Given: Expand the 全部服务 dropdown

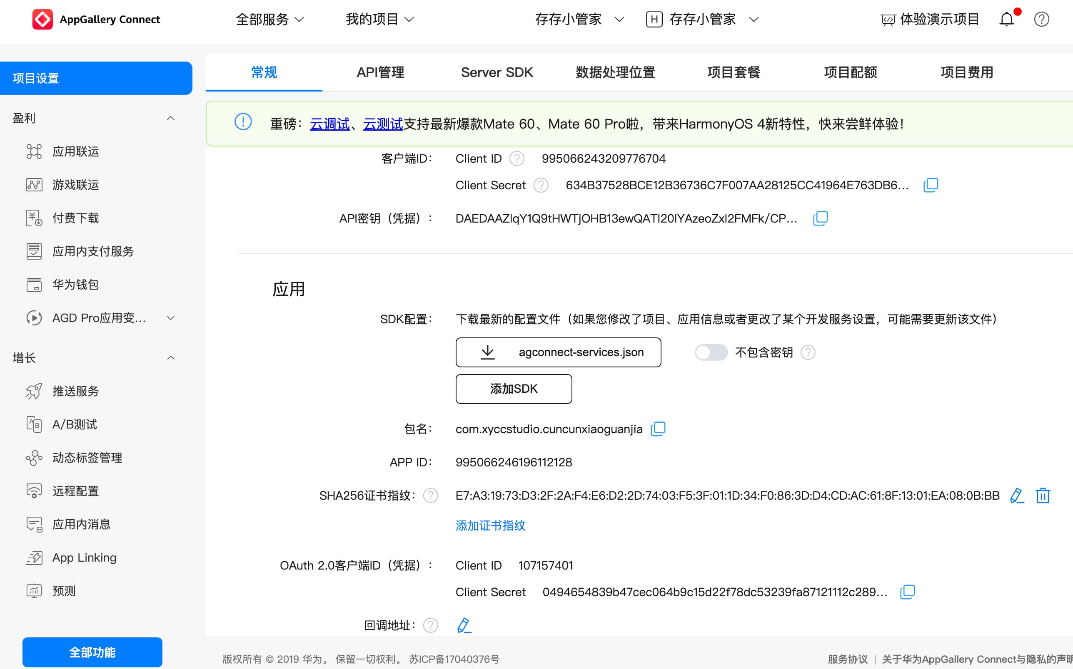Looking at the screenshot, I should coord(269,20).
